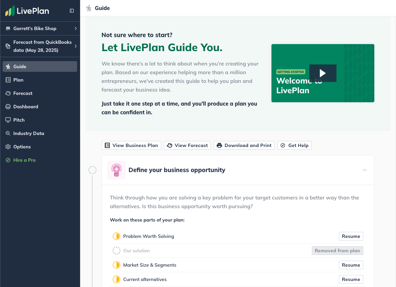Click the Download and Print button
The height and width of the screenshot is (287, 396).
point(244,145)
